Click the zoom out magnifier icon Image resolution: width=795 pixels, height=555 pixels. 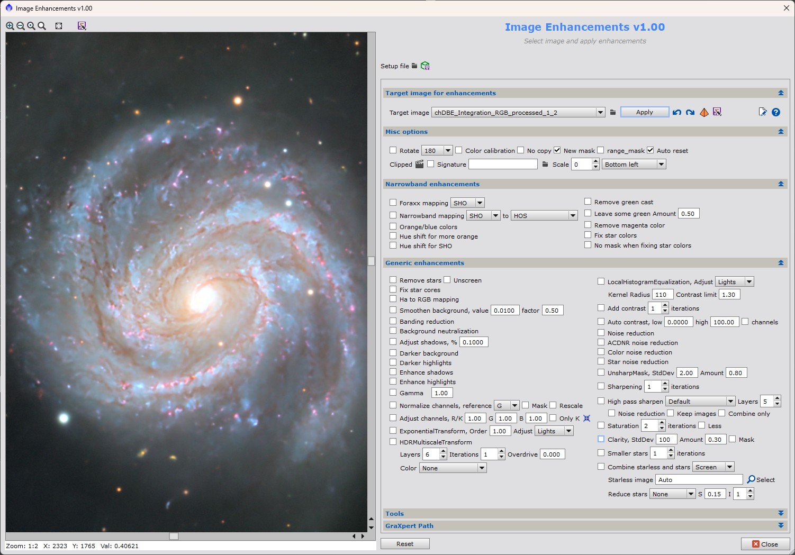[x=21, y=26]
